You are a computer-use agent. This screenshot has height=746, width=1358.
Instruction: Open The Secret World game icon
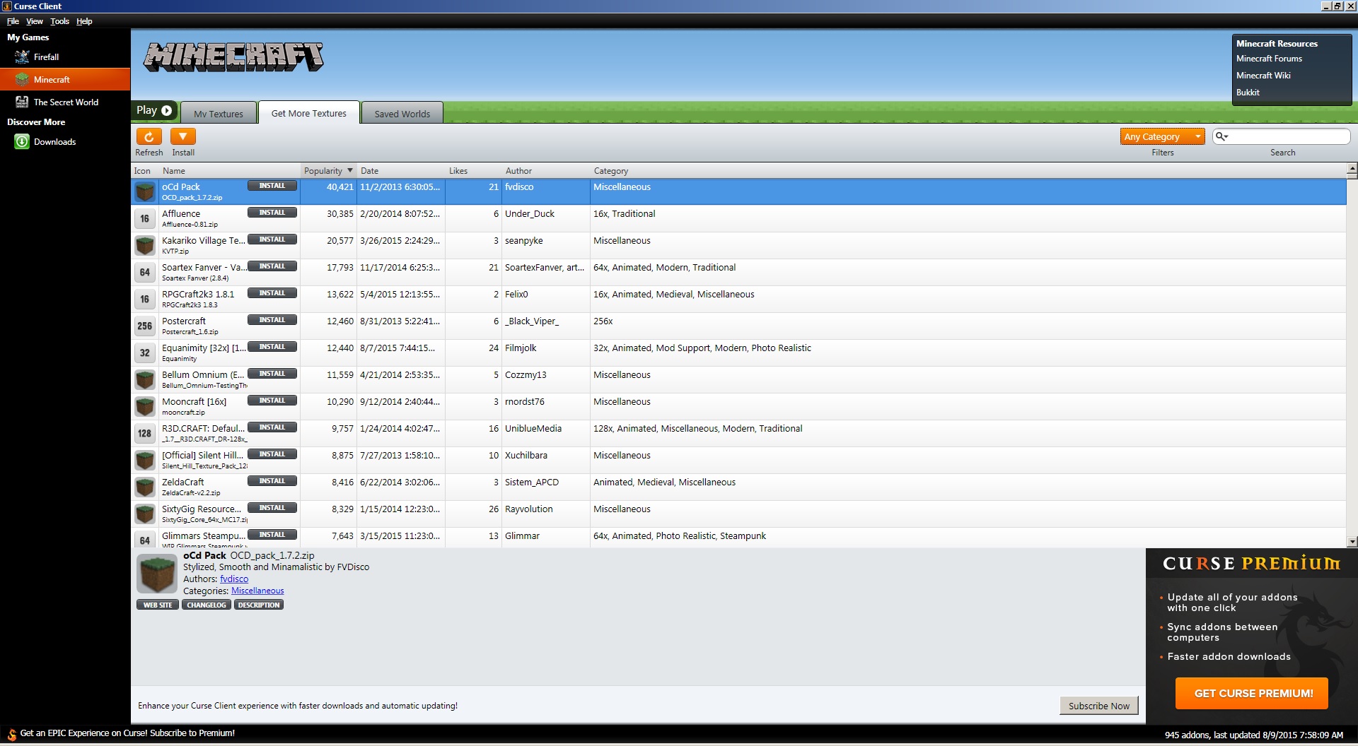coord(22,102)
